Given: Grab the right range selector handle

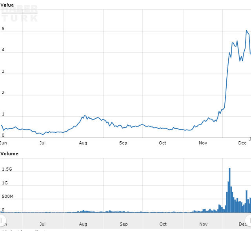Looking at the screenshot, I should [x=249, y=219].
